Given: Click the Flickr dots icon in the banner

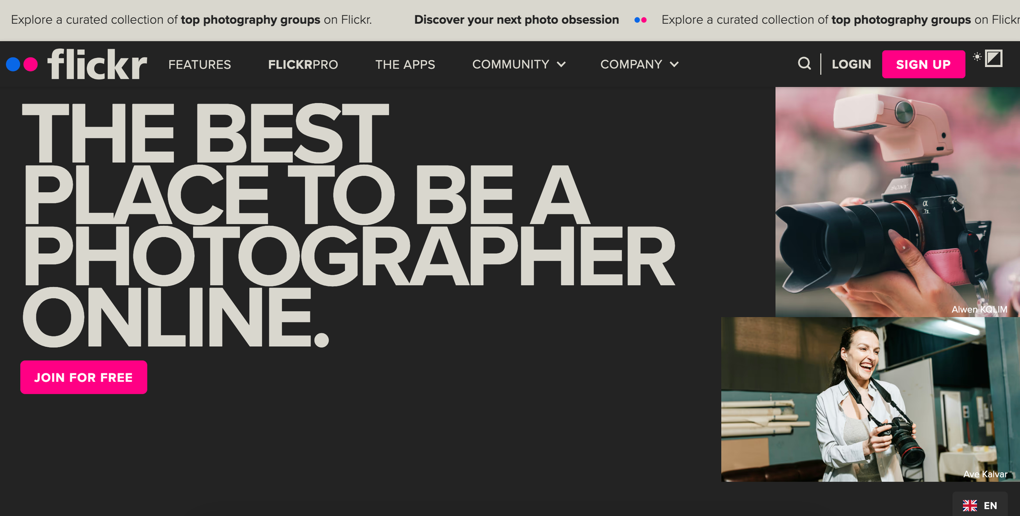Looking at the screenshot, I should (x=641, y=20).
